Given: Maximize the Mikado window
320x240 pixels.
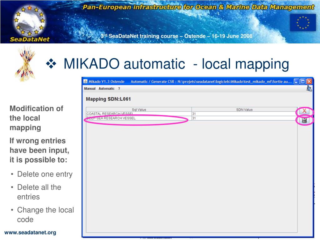Looking at the screenshot, I should point(303,82).
